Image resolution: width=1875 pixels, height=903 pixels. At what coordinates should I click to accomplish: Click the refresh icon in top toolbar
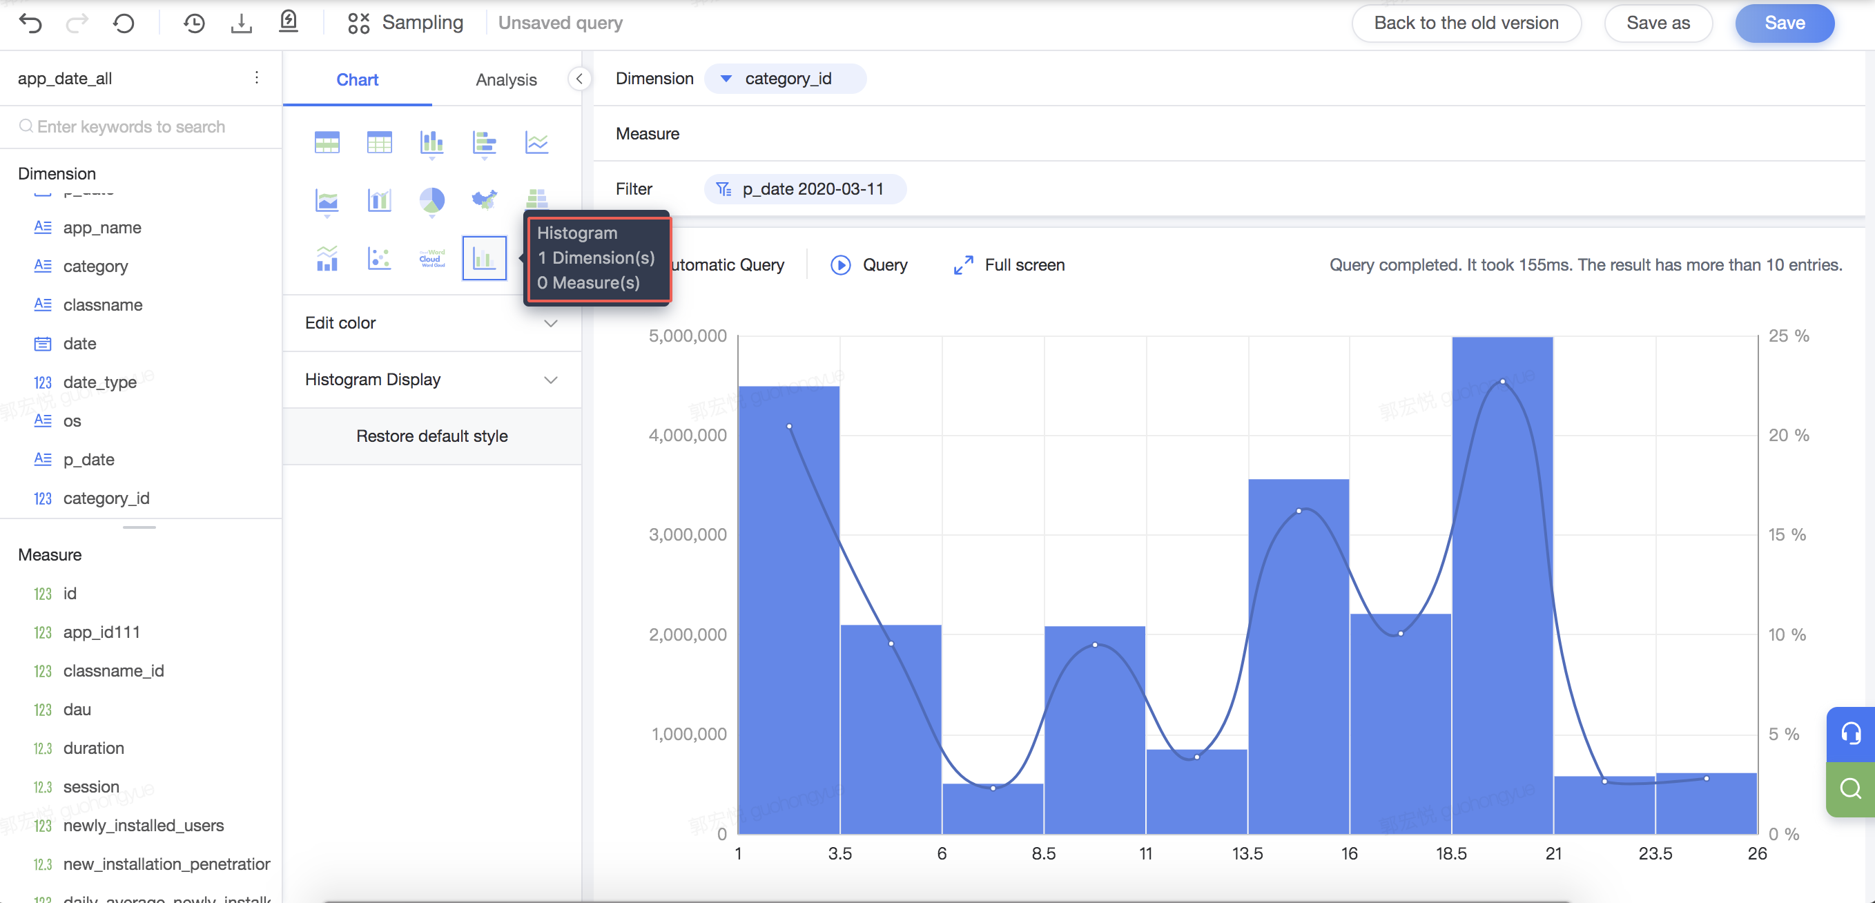point(124,23)
